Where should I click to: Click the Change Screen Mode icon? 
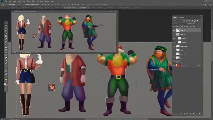point(6,90)
